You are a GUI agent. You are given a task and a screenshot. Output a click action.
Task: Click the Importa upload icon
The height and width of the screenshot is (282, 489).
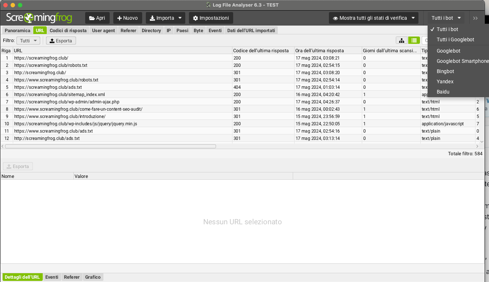tap(153, 18)
